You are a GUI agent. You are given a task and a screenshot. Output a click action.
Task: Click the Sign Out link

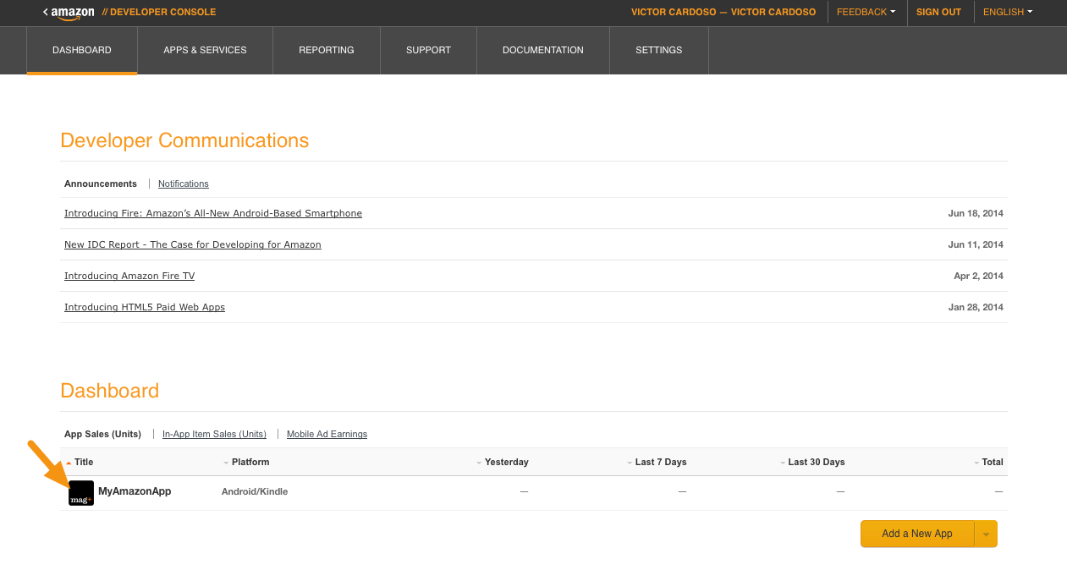click(939, 12)
